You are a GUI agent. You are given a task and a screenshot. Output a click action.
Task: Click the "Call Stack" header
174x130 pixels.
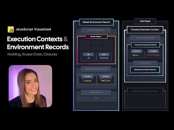(145, 21)
